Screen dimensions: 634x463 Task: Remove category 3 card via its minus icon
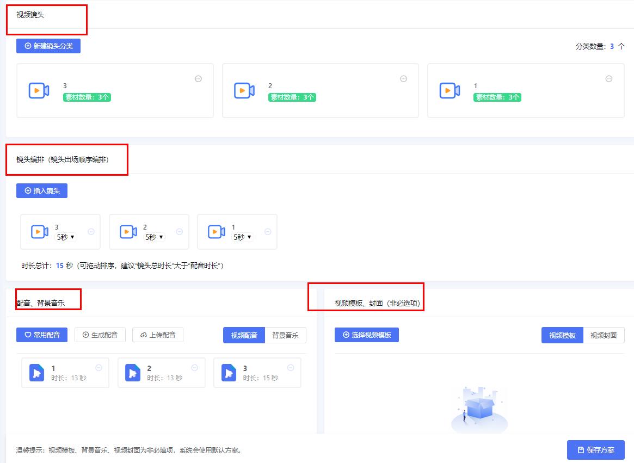(199, 78)
